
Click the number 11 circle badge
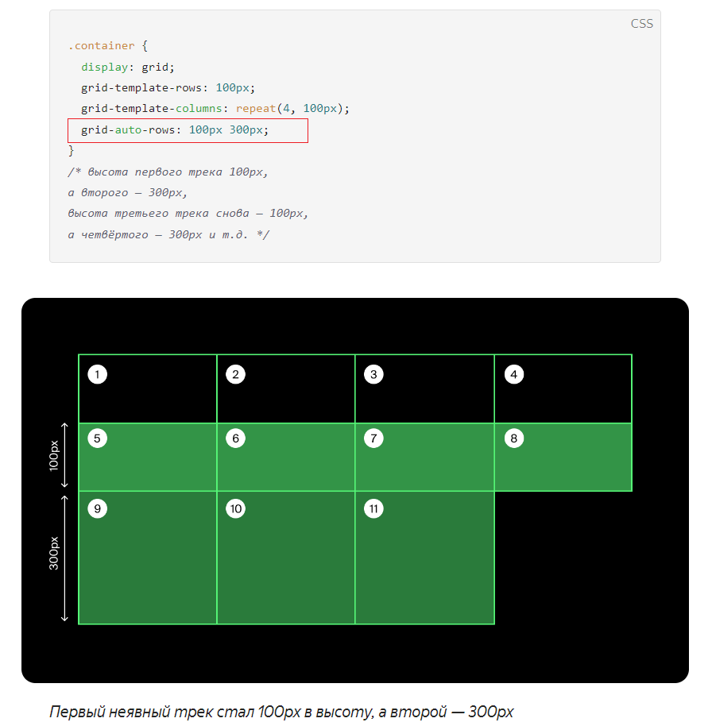pyautogui.click(x=373, y=509)
